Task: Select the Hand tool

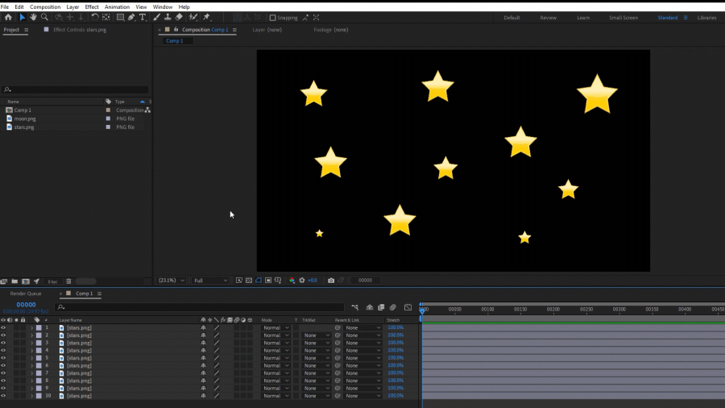Action: pyautogui.click(x=33, y=17)
